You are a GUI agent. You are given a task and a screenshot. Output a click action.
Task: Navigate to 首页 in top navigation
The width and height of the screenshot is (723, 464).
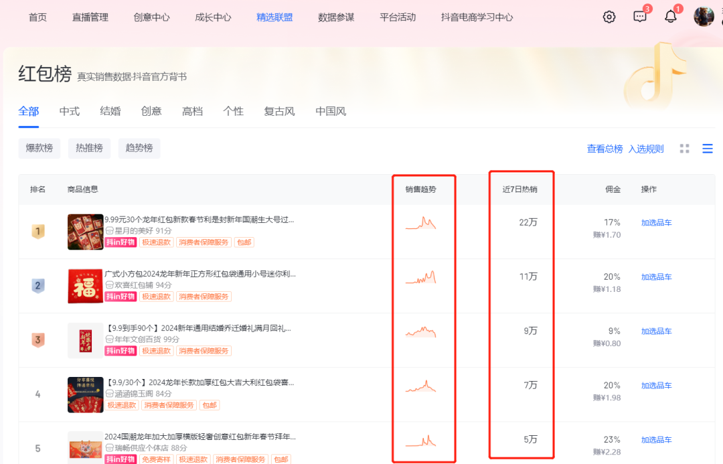click(37, 17)
